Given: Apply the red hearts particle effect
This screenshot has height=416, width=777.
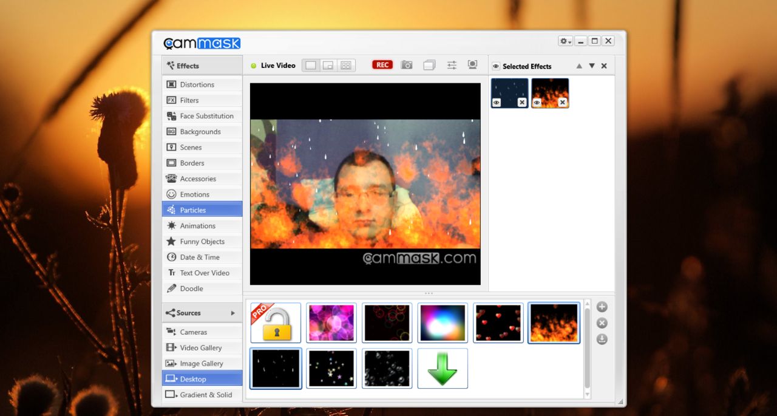Looking at the screenshot, I should [498, 323].
